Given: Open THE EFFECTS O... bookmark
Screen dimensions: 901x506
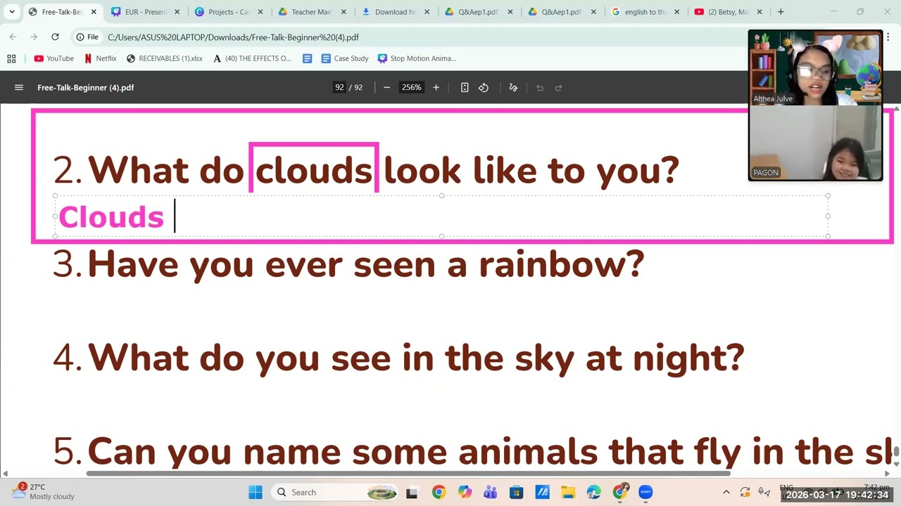Looking at the screenshot, I should point(252,58).
